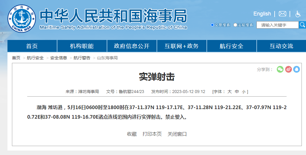Open the mail envelope icon
The image size is (306, 155).
[282, 14]
